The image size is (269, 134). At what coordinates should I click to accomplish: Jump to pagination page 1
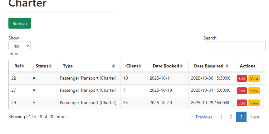pyautogui.click(x=221, y=117)
